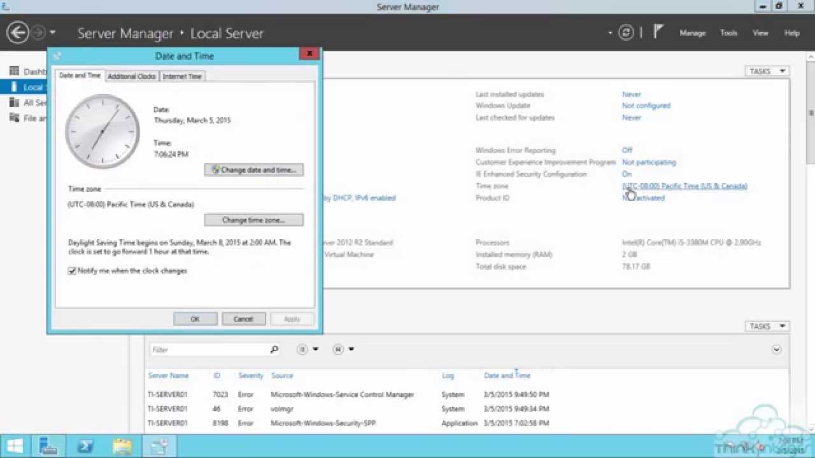Viewport: 815px width, 458px height.
Task: Click the Date and Time taskbar icon
Action: coord(158,447)
